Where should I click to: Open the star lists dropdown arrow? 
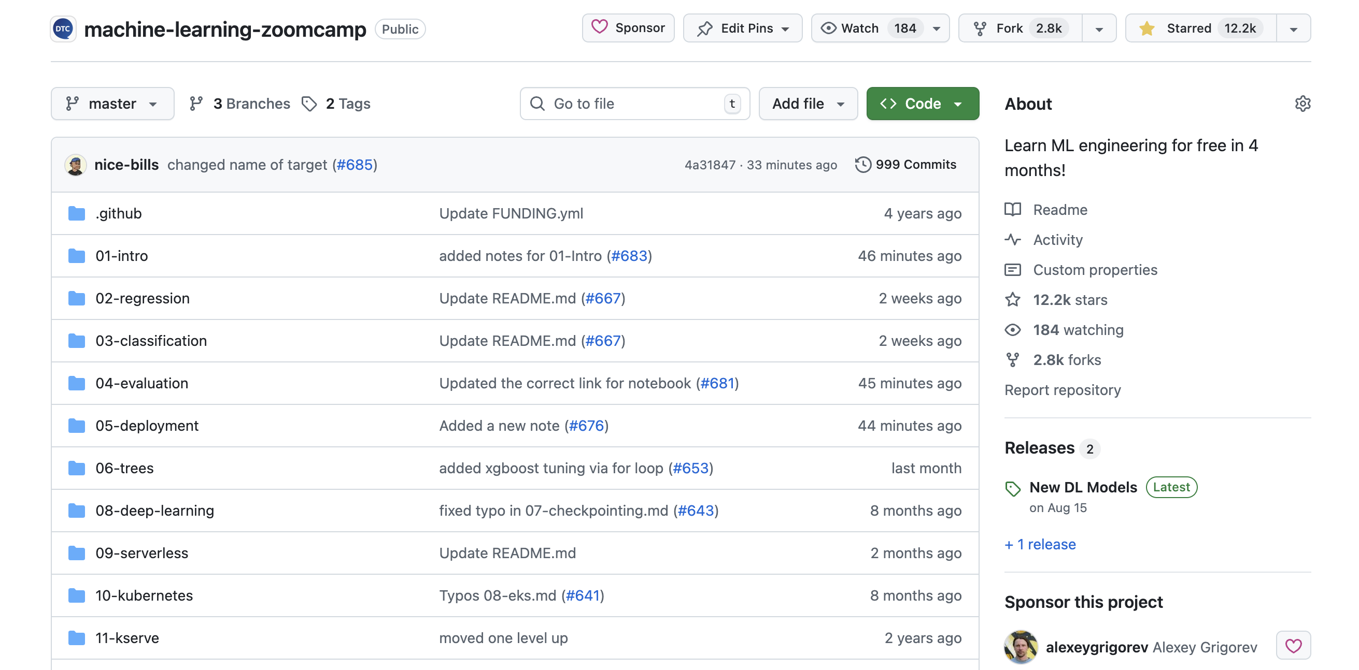1293,29
